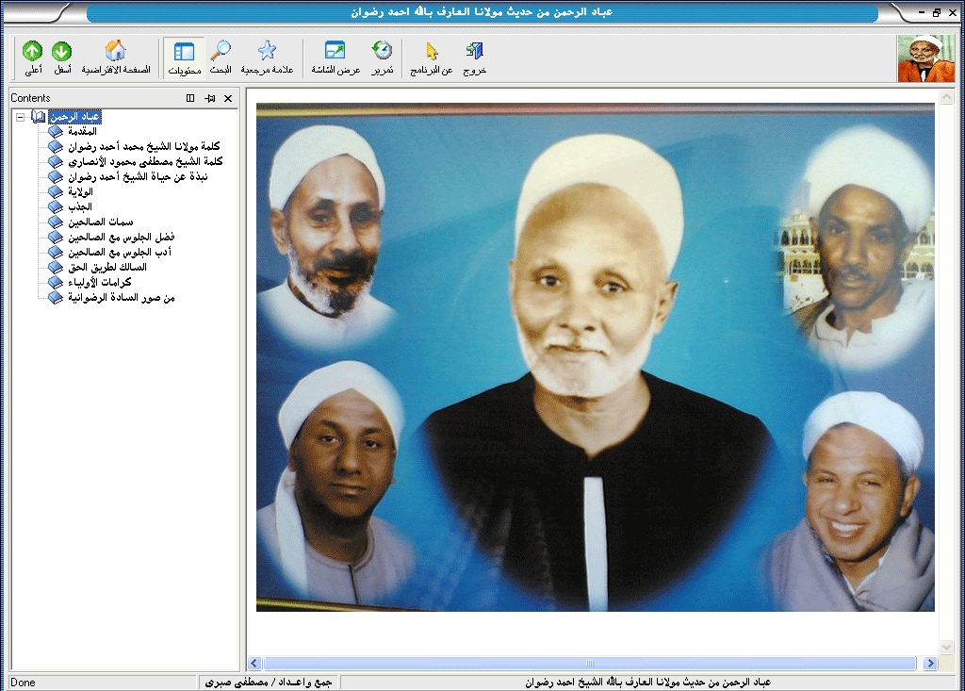The width and height of the screenshot is (965, 691).
Task: Click the sheikh portrait thumbnail in toolbar
Action: (x=926, y=58)
